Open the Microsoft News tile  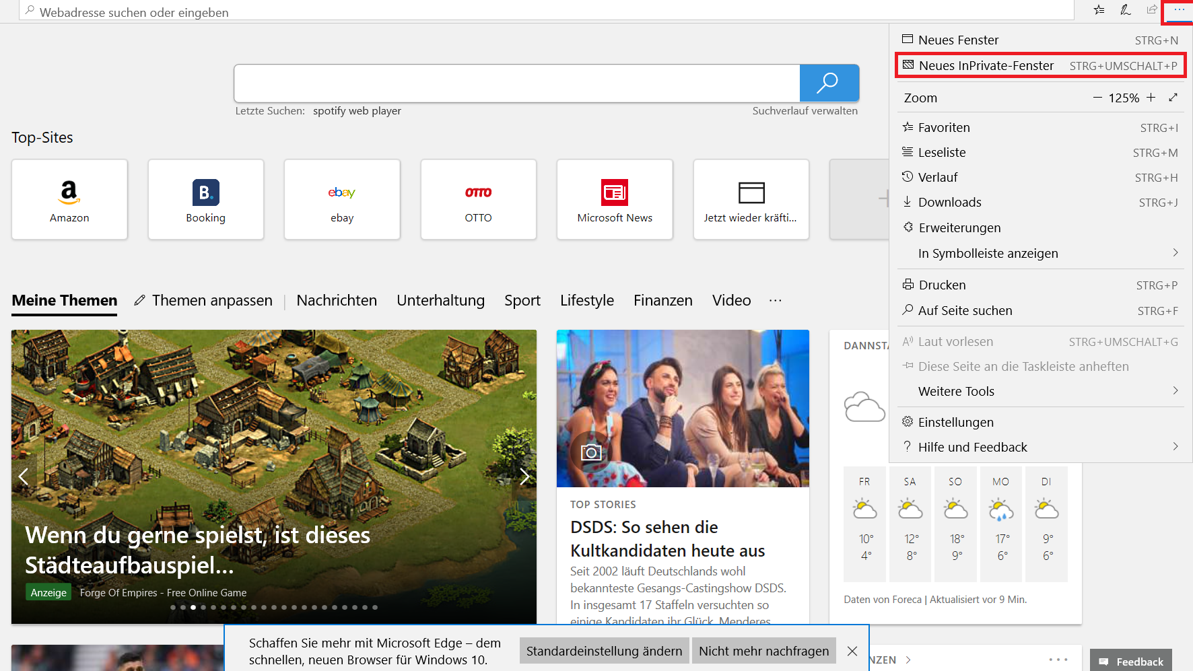615,199
